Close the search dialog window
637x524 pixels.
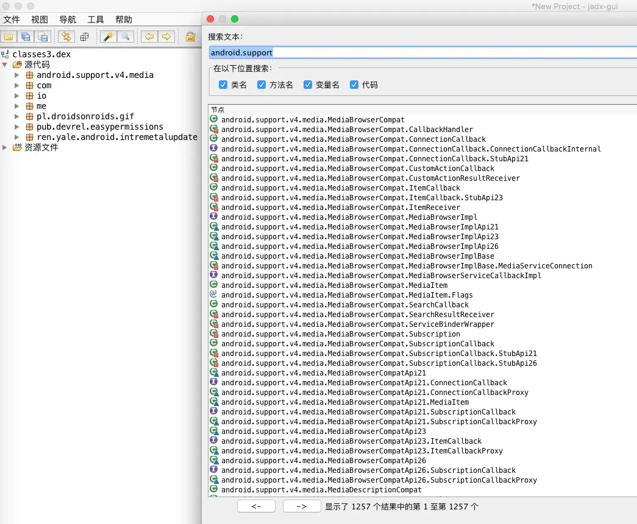point(210,19)
